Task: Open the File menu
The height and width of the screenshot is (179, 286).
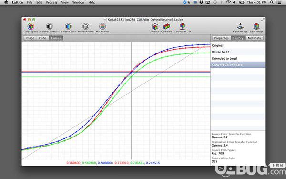Action: coord(30,2)
